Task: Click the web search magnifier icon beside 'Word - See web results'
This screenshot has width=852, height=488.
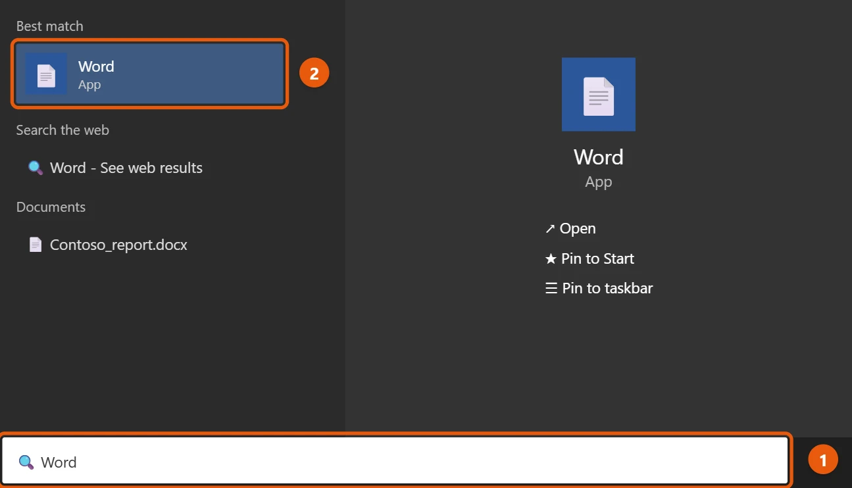Action: pyautogui.click(x=36, y=167)
